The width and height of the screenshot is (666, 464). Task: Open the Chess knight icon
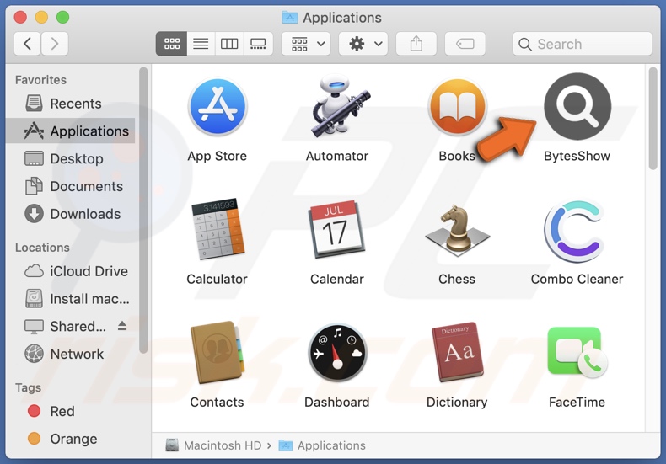458,229
